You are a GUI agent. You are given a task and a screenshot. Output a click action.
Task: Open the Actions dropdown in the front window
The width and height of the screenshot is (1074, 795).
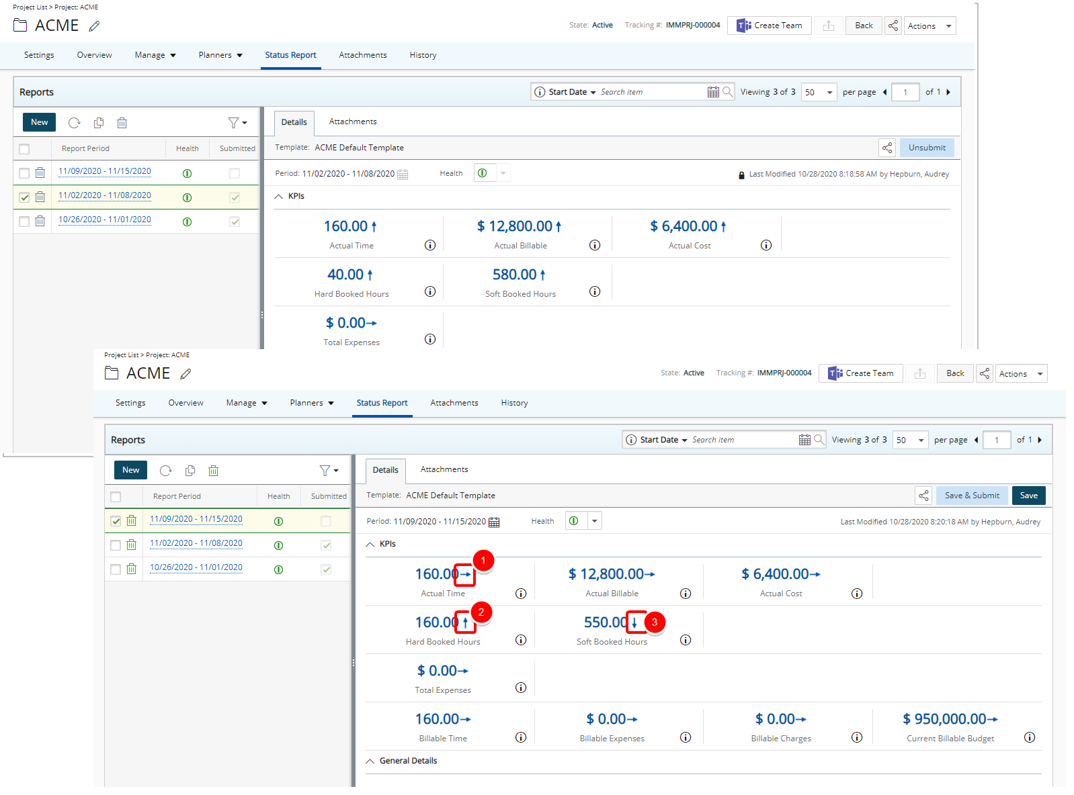pyautogui.click(x=1021, y=373)
